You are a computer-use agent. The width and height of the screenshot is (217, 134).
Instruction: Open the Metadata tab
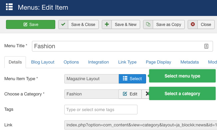coord(189,62)
